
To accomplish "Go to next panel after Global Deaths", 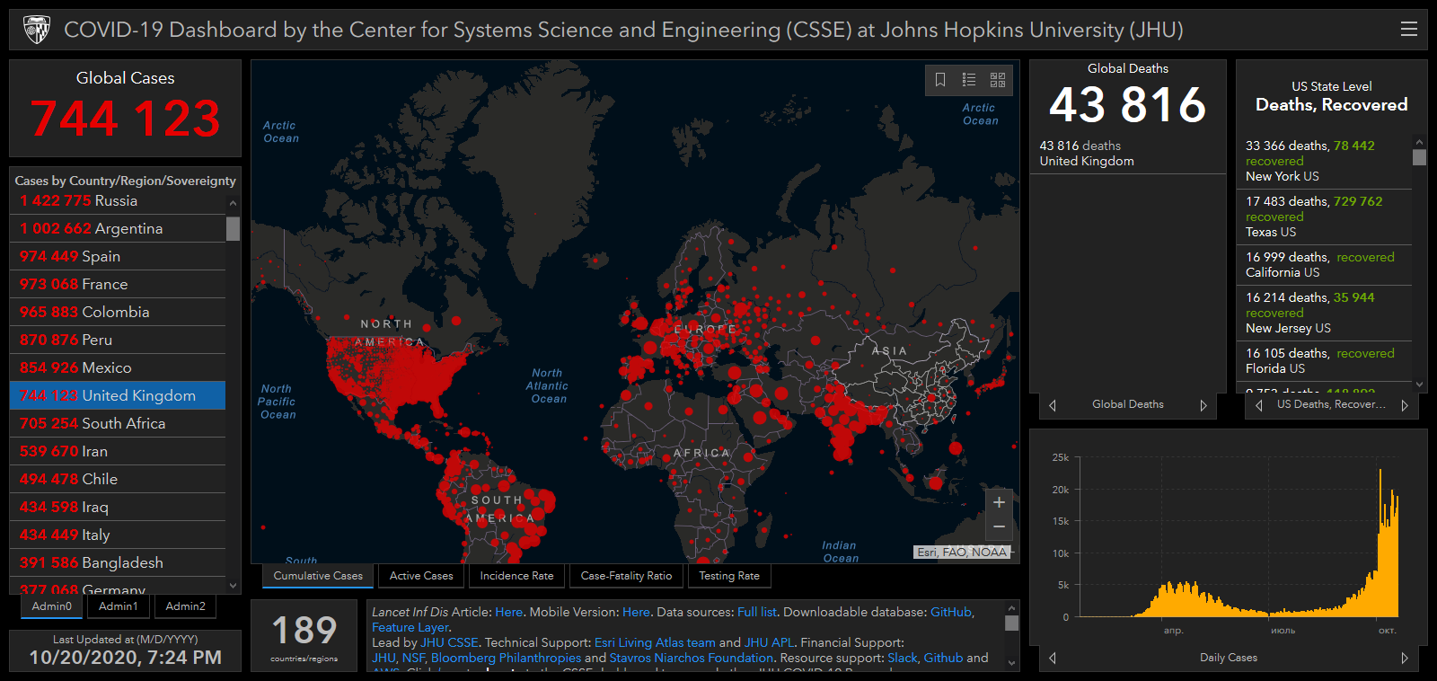I will tap(1203, 405).
